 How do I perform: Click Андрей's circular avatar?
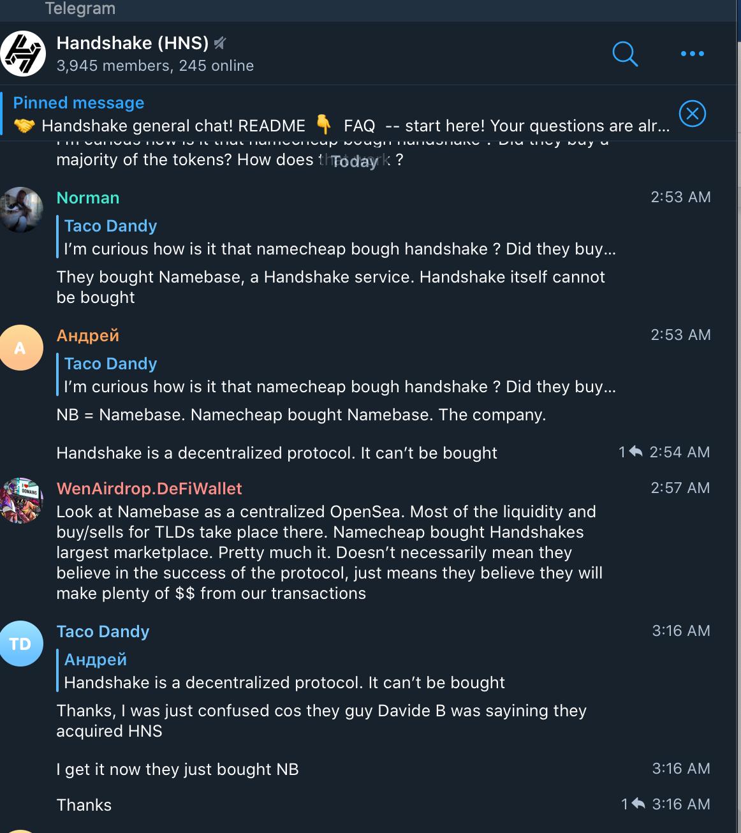(x=22, y=348)
